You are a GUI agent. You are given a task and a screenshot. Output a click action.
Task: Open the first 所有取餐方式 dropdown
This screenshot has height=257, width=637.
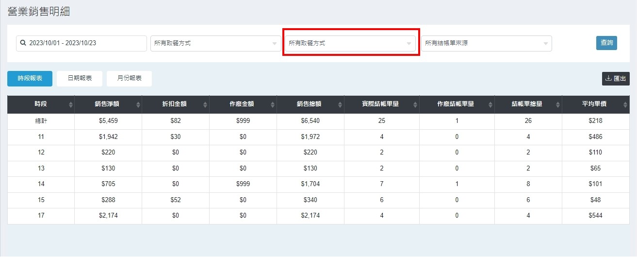pos(215,43)
